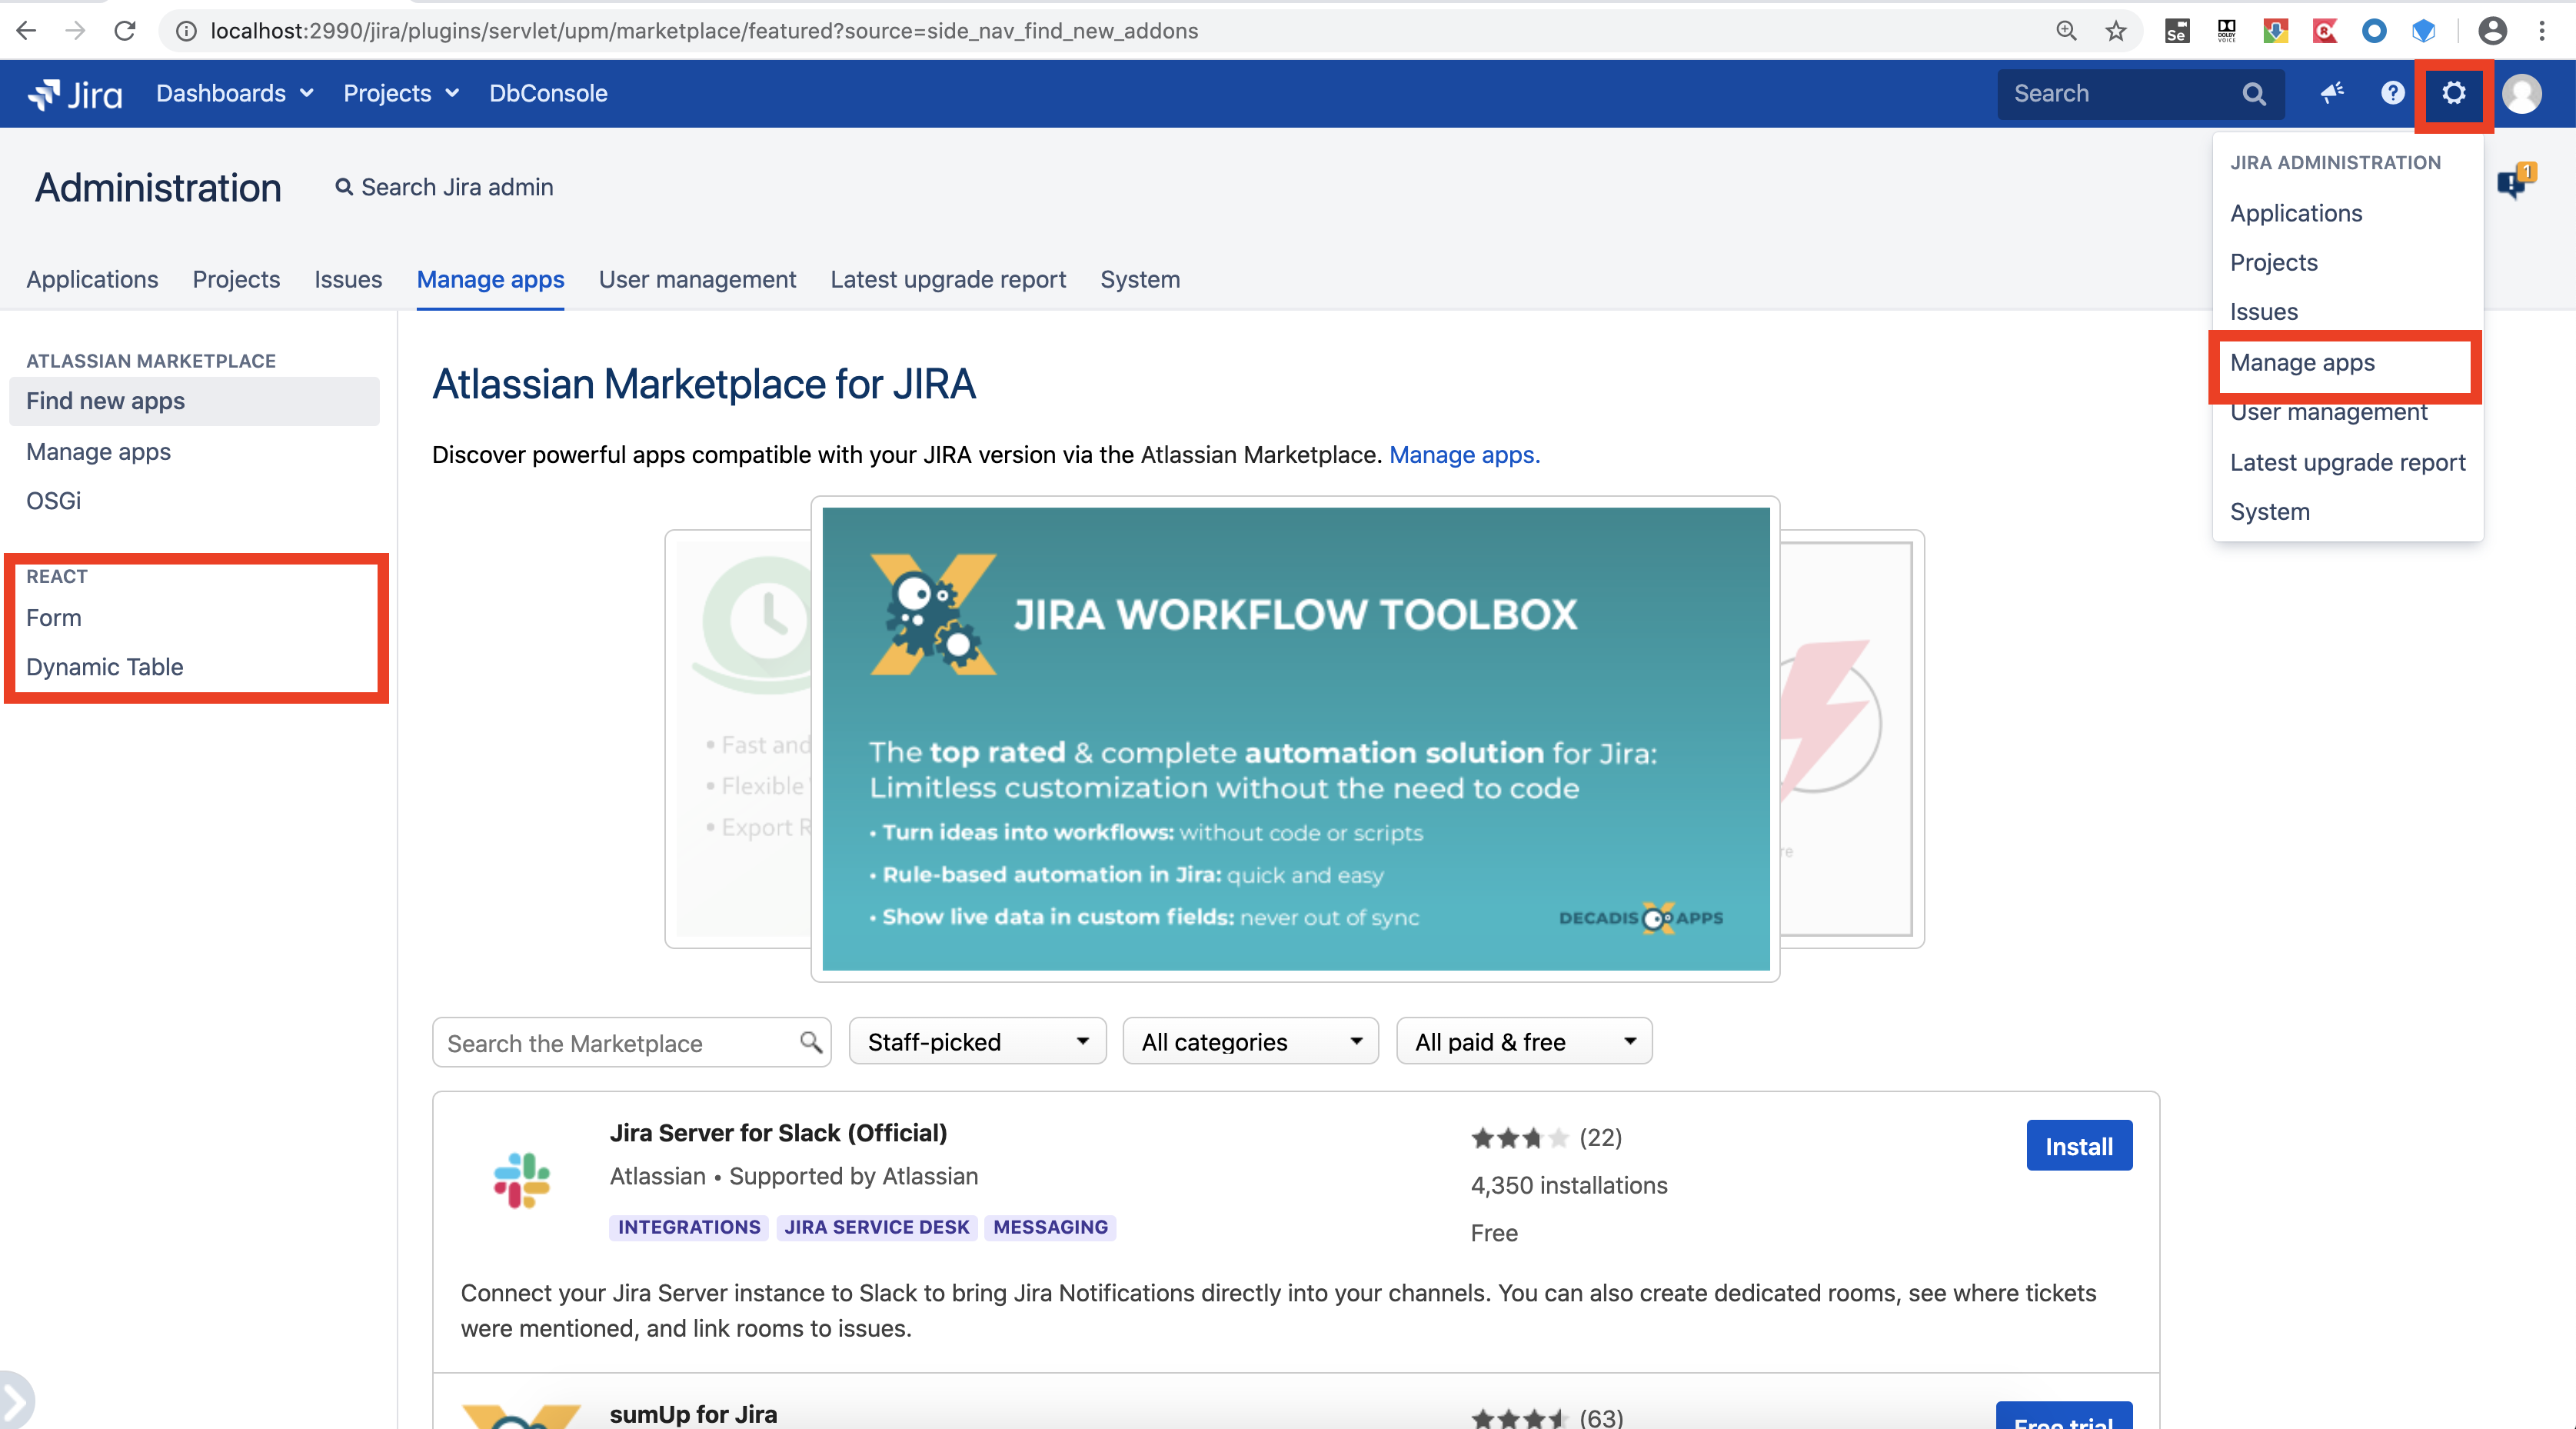This screenshot has width=2576, height=1429.
Task: Open the user profile avatar in the Jira header
Action: (x=2521, y=94)
